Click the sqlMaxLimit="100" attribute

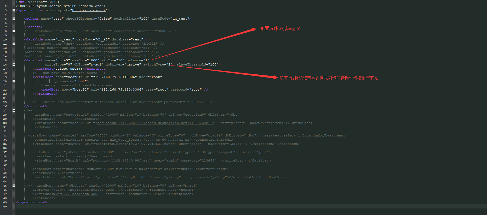point(132,19)
